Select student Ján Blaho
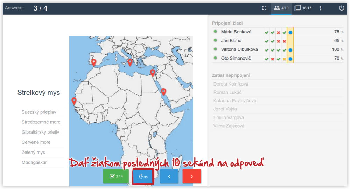This screenshot has width=350, height=189. coord(231,41)
